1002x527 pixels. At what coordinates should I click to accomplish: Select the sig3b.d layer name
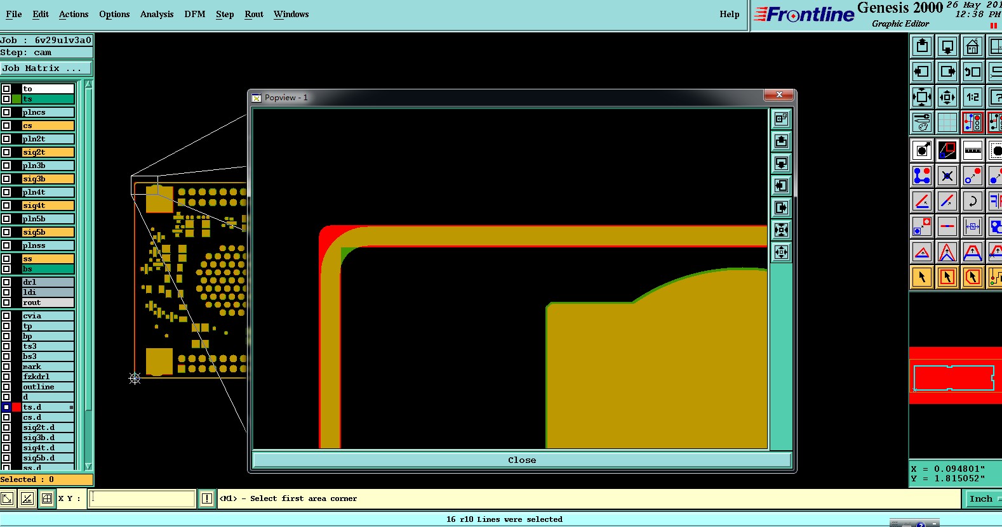(48, 438)
